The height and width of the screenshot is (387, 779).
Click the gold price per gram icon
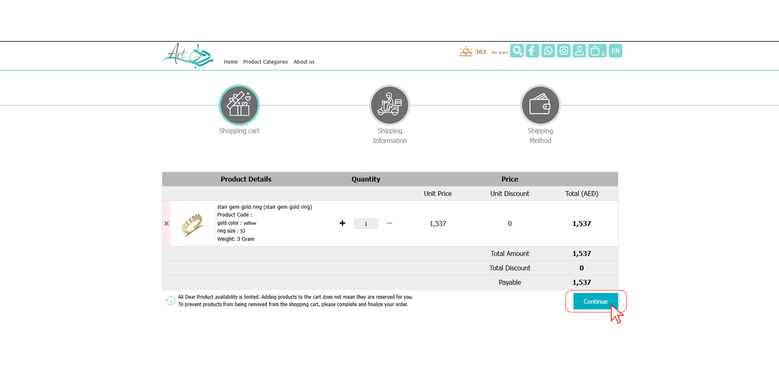pyautogui.click(x=466, y=52)
